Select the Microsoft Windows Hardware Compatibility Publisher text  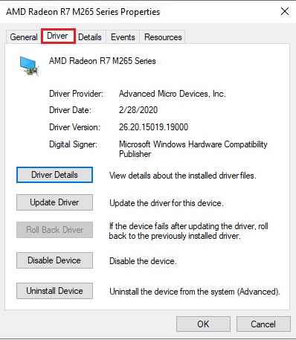point(193,149)
